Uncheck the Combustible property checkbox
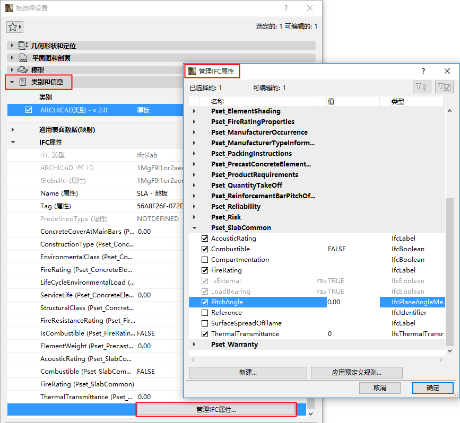460x423 pixels. (x=205, y=249)
